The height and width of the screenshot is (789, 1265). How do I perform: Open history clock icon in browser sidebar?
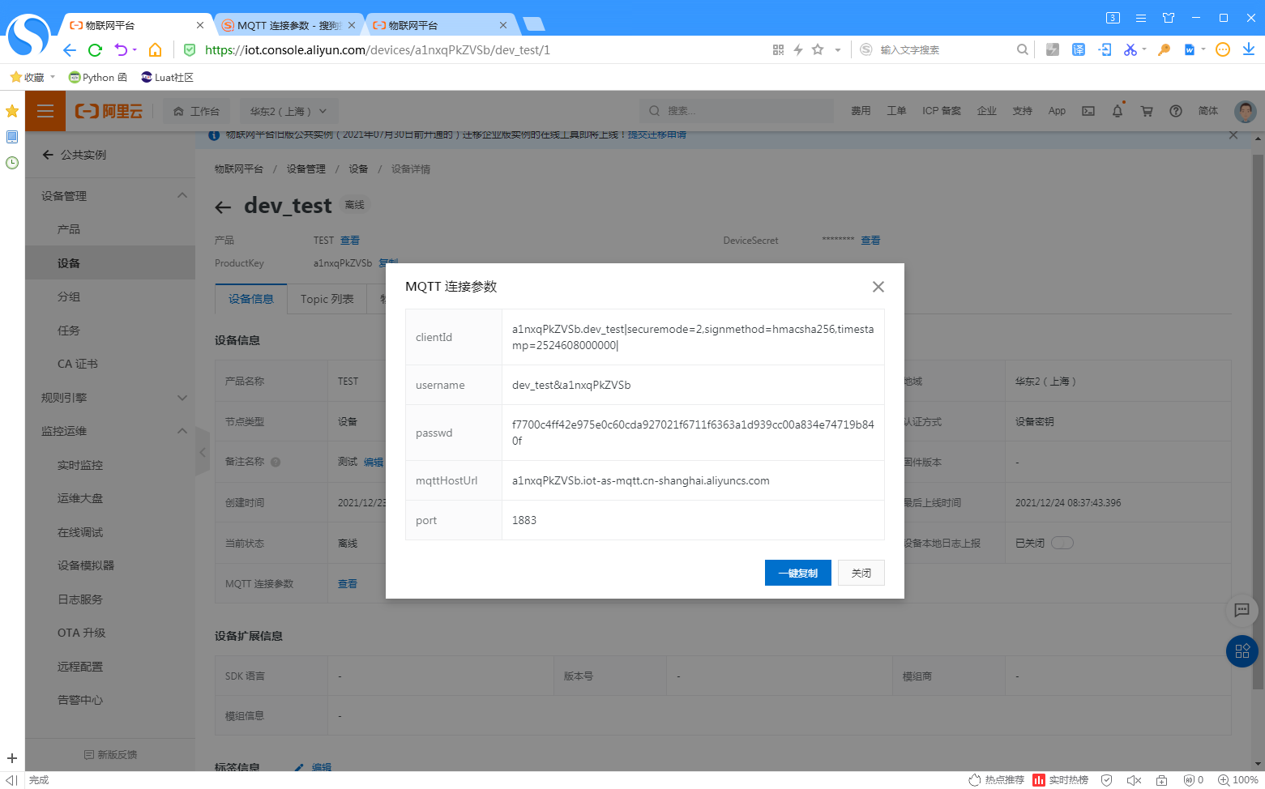tap(12, 163)
